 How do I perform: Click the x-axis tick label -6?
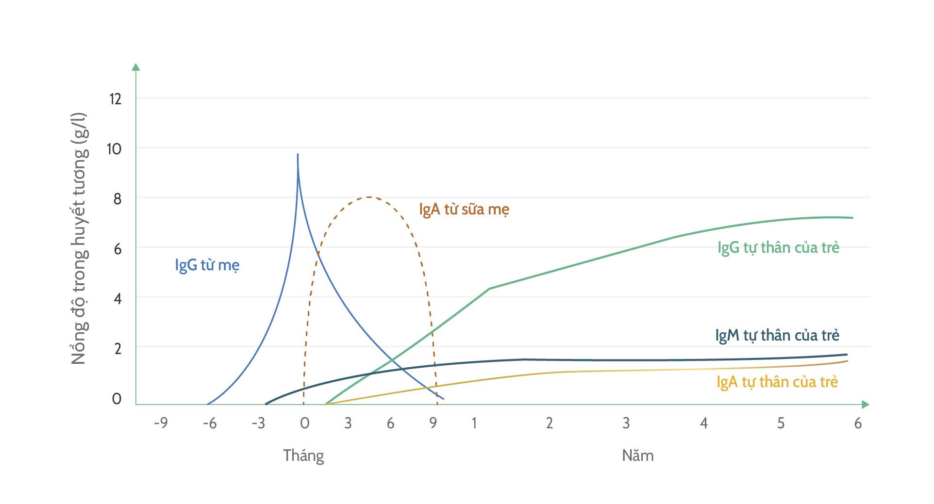coord(209,423)
